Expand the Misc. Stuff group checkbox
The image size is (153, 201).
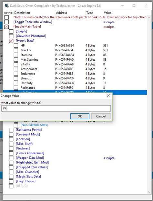11,144
